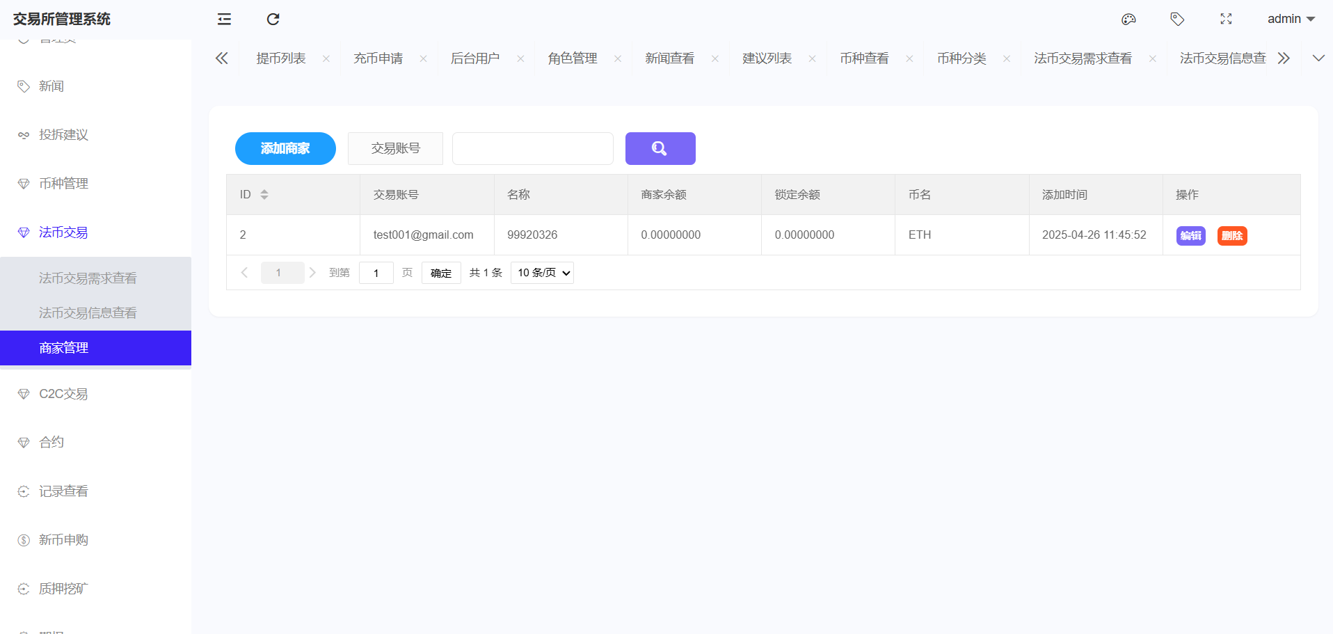
Task: Open the theme palette icon
Action: (1128, 19)
